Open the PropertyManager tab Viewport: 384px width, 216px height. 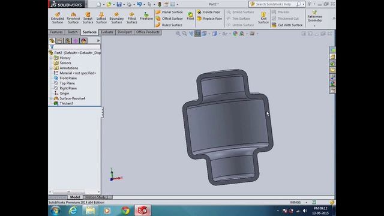click(x=60, y=41)
